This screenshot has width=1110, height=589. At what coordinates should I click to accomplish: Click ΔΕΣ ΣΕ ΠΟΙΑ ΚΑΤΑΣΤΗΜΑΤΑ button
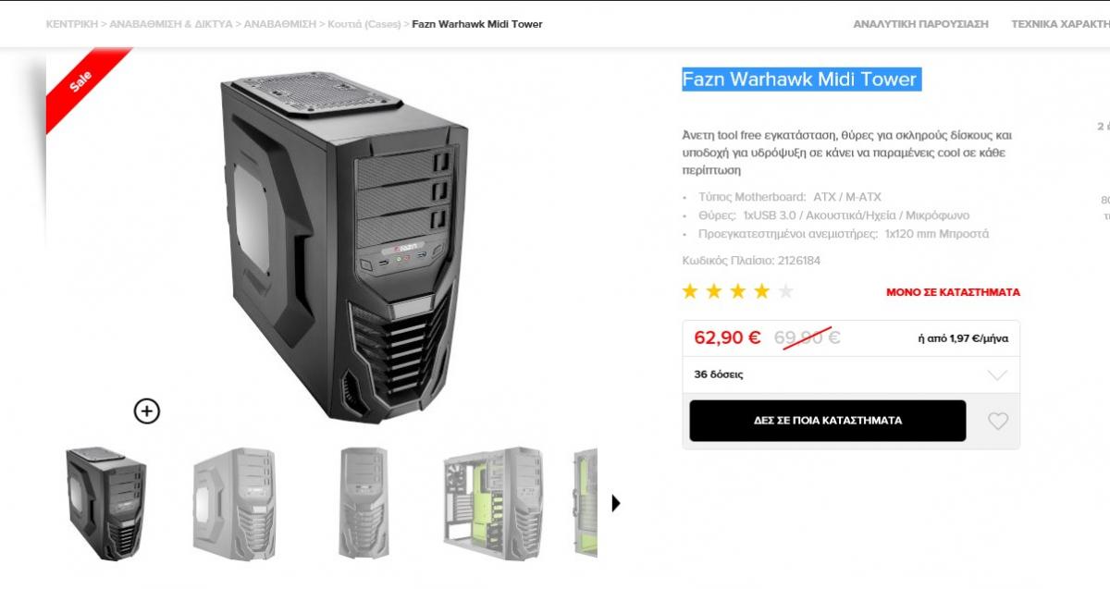[828, 421]
